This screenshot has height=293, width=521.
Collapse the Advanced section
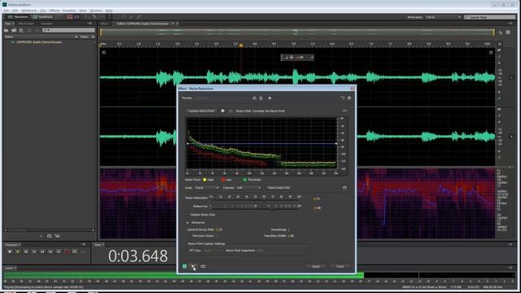[x=188, y=222]
